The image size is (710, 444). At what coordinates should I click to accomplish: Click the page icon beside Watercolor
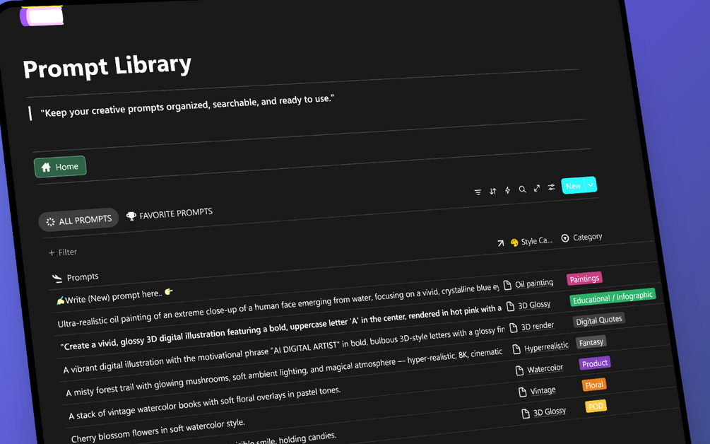519,370
